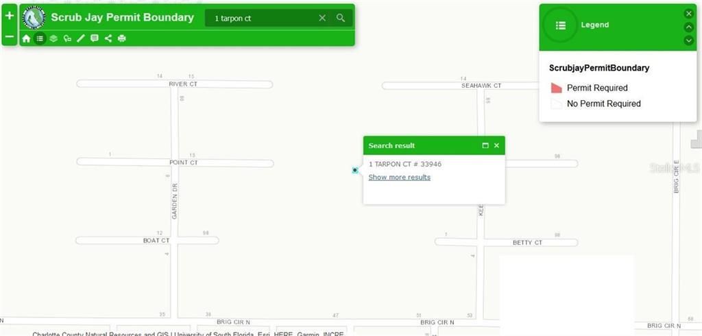The width and height of the screenshot is (702, 336).
Task: Open the Share tool
Action: (x=108, y=38)
